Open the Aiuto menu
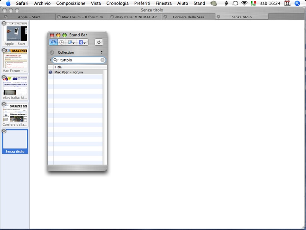The image size is (306, 230). point(183,3)
